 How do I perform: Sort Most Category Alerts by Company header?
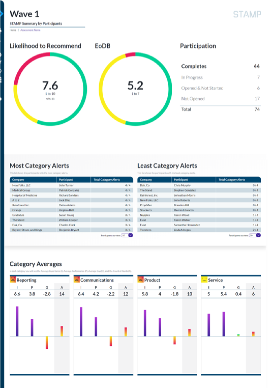[x=18, y=180]
